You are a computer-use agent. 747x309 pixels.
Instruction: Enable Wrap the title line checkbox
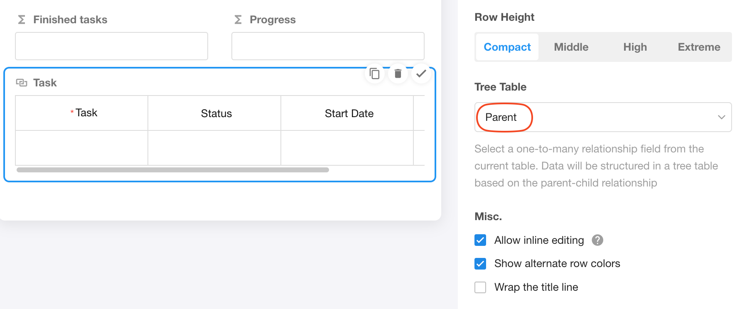click(x=480, y=287)
